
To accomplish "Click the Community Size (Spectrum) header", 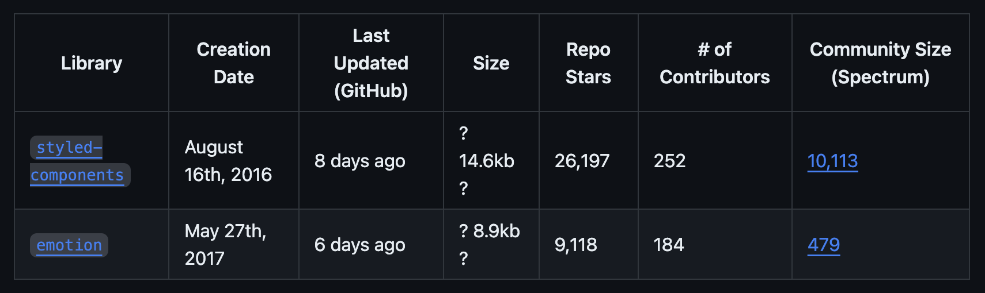I will [880, 63].
